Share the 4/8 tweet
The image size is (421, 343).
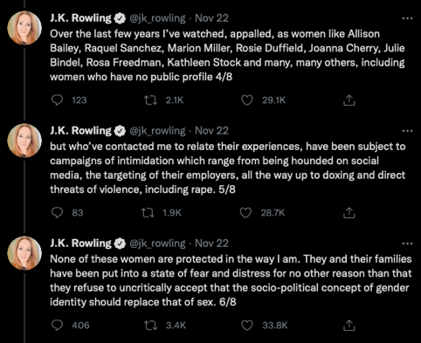point(349,100)
